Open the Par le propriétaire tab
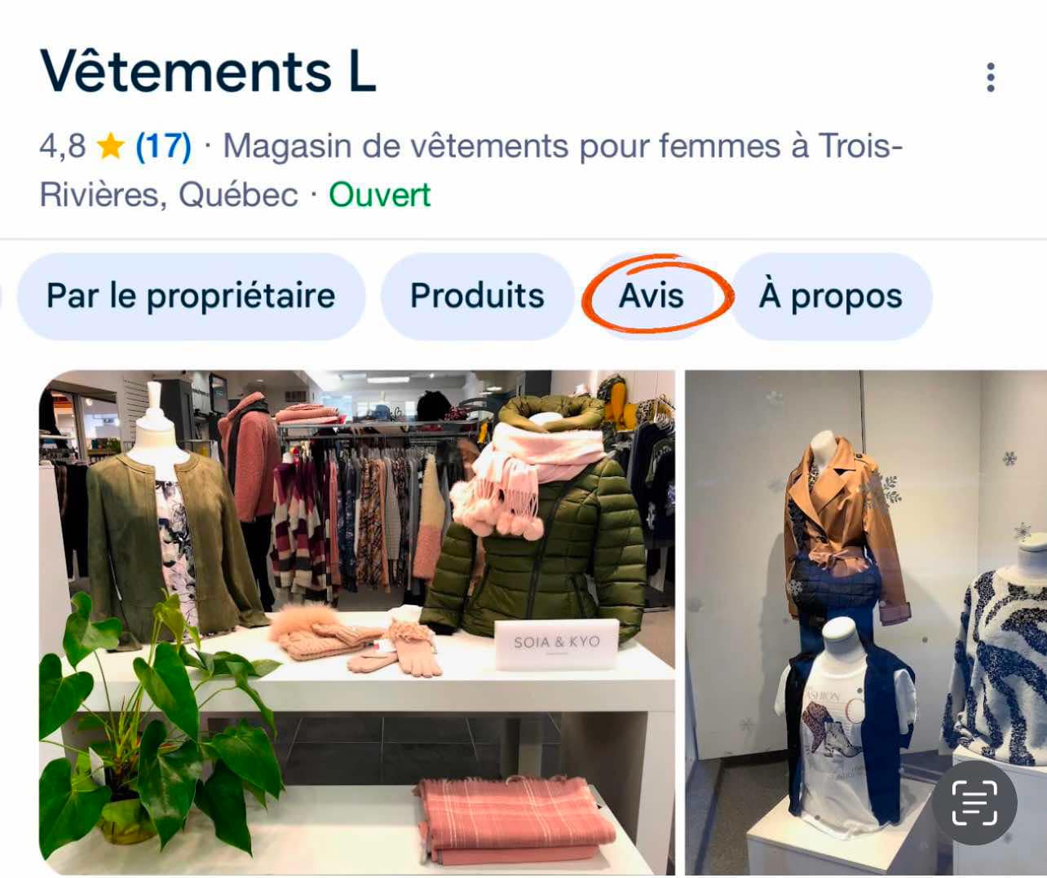The height and width of the screenshot is (878, 1047). point(191,296)
